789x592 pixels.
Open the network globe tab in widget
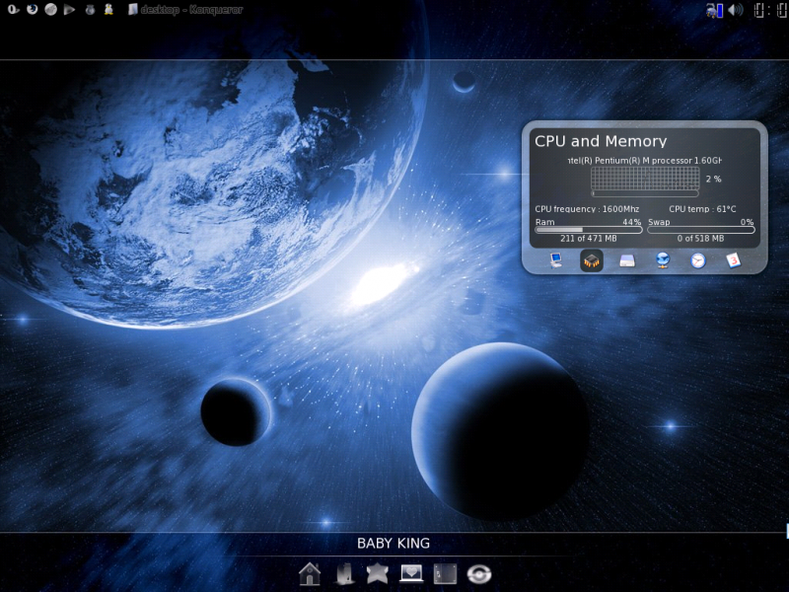(x=663, y=260)
